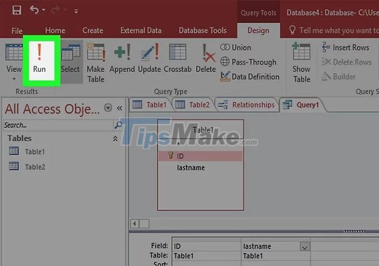Click the Delete Rows button
The height and width of the screenshot is (266, 379).
[347, 62]
